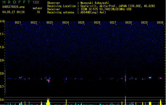
Task: Click the kHz axis unit label
Action: [x=2, y=21]
